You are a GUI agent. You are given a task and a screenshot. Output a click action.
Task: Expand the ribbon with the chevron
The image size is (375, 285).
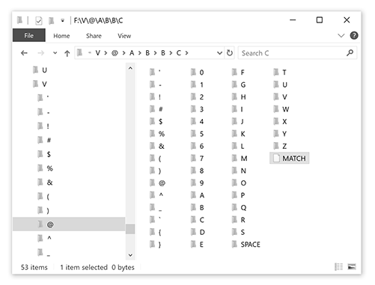pos(341,36)
